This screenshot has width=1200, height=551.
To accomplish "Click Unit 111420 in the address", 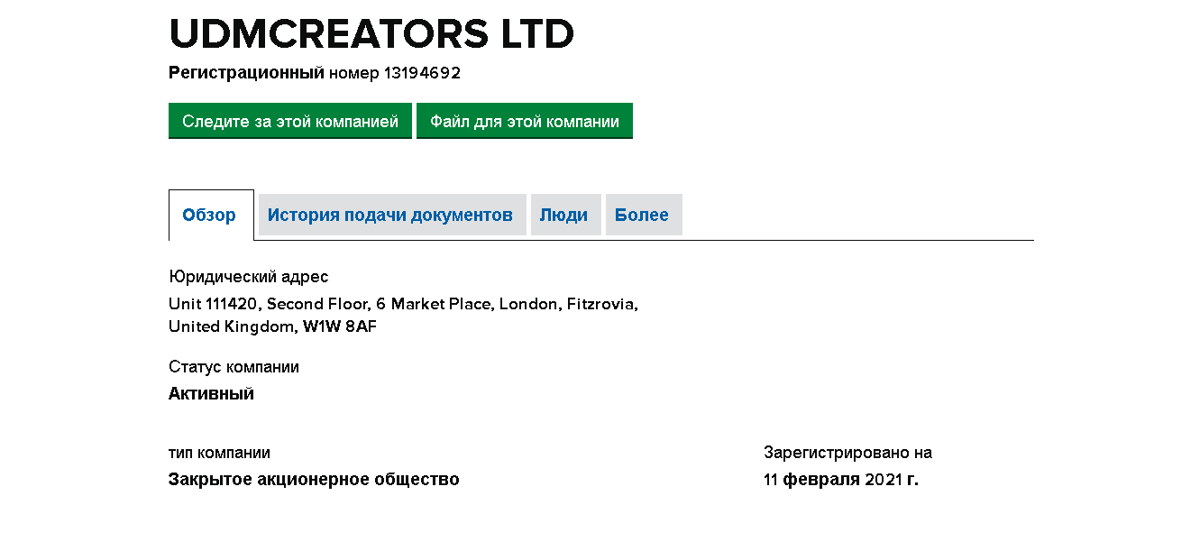I will pos(213,304).
